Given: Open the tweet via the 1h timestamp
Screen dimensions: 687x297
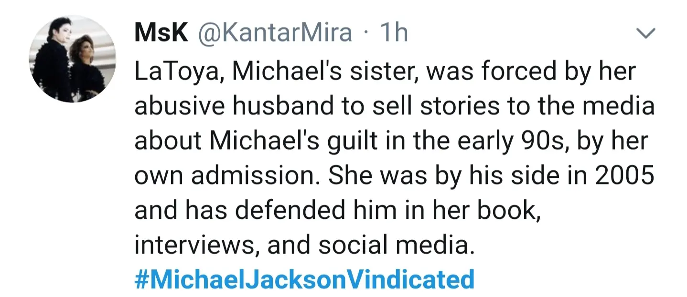Looking at the screenshot, I should (393, 33).
